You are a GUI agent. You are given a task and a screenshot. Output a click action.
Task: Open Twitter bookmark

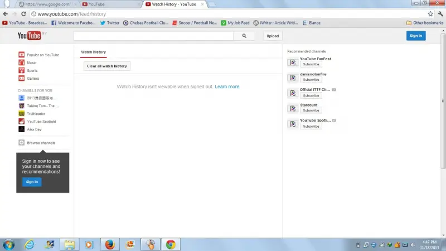pyautogui.click(x=109, y=23)
